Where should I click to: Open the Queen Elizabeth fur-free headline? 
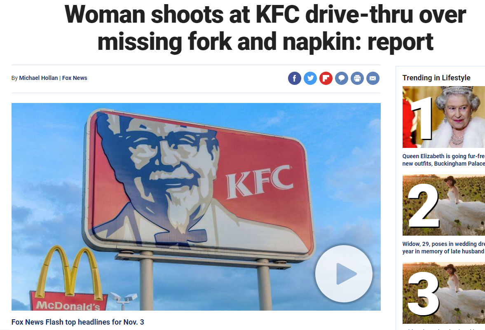[x=443, y=160]
